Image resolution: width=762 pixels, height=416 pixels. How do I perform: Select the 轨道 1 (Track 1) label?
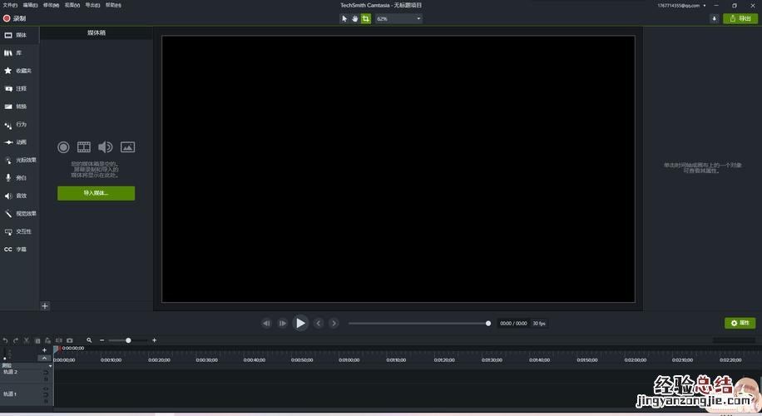pos(10,394)
